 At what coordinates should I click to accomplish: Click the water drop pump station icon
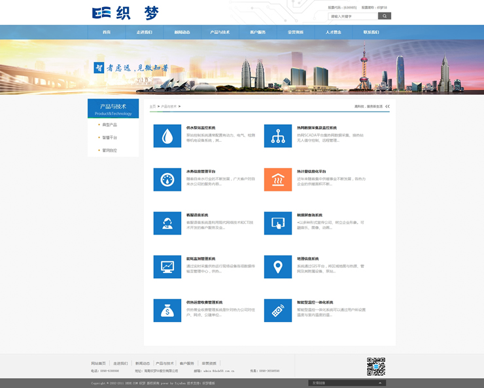coord(167,136)
